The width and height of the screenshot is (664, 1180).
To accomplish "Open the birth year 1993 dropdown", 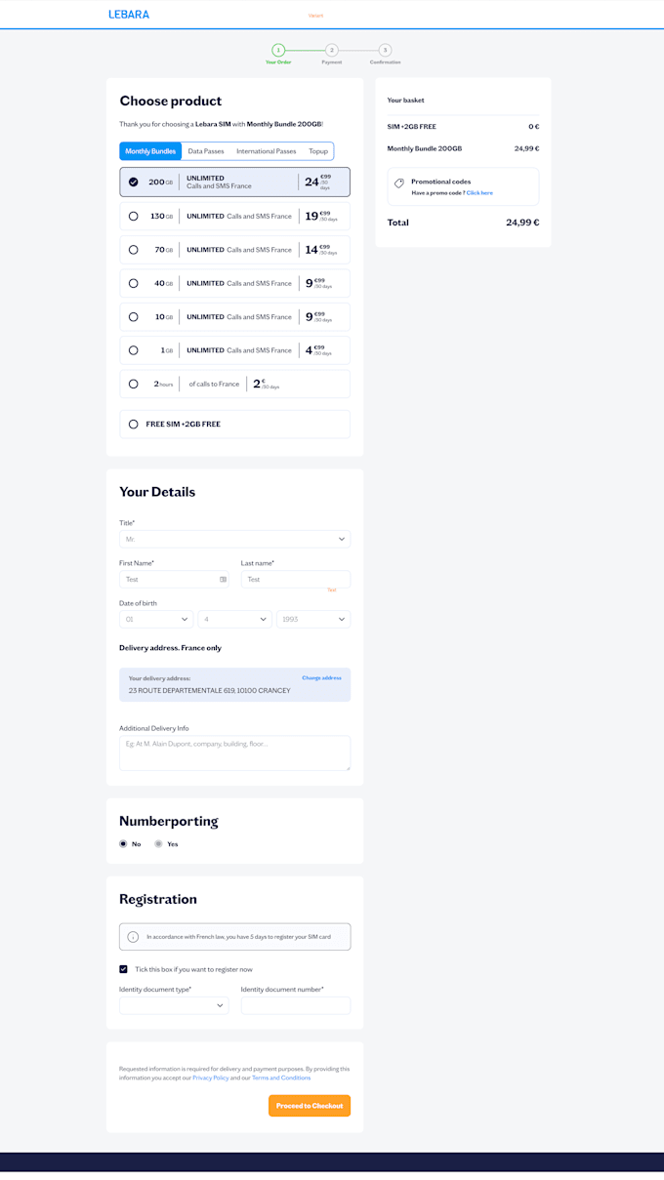I will [312, 618].
